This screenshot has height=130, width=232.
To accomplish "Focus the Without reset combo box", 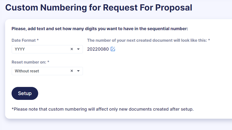I will [x=47, y=71].
